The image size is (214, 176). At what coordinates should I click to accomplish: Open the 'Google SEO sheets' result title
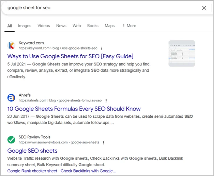32,151
